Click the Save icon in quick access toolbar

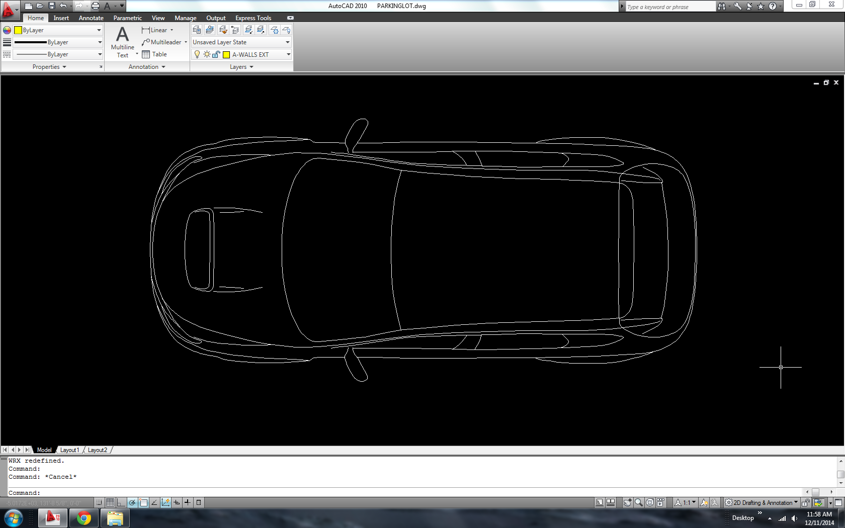pyautogui.click(x=51, y=6)
